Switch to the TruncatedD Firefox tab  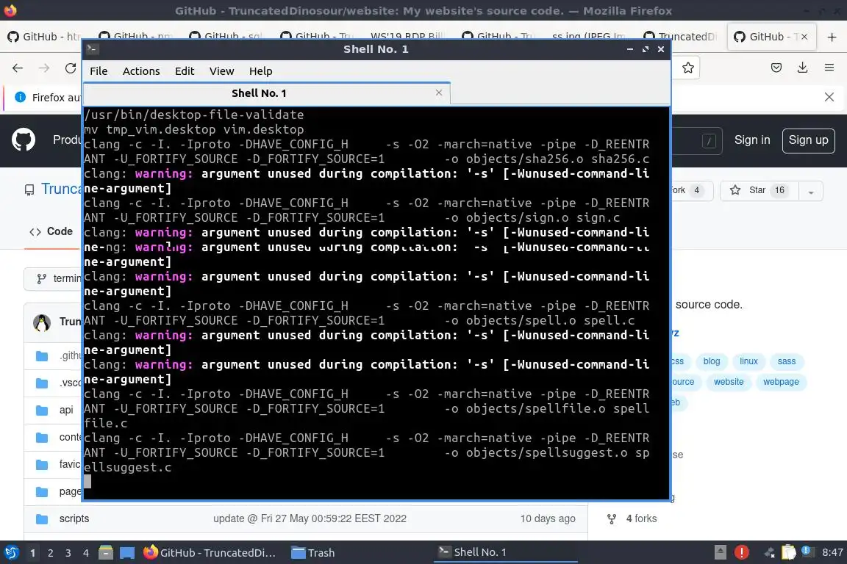click(680, 37)
